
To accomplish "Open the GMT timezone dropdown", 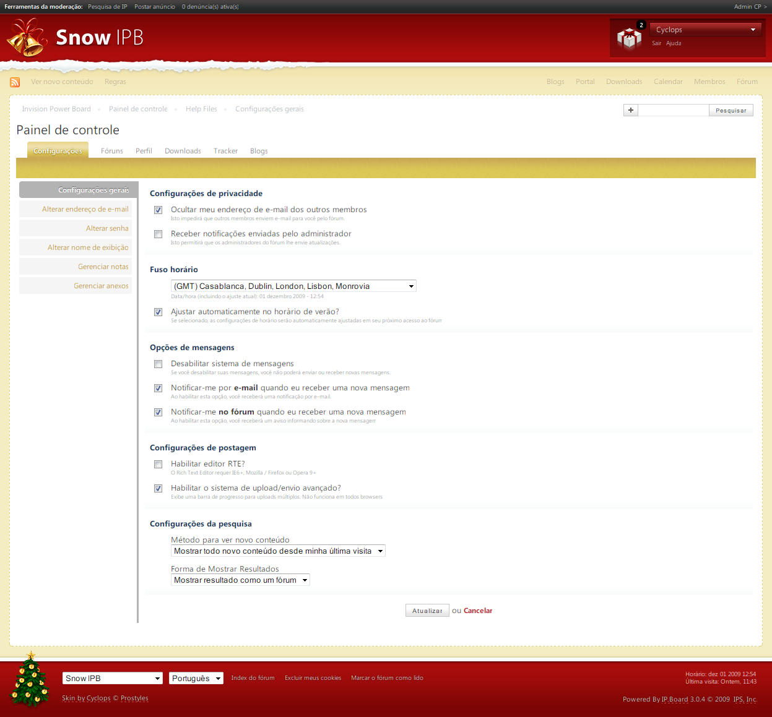I will [x=293, y=286].
